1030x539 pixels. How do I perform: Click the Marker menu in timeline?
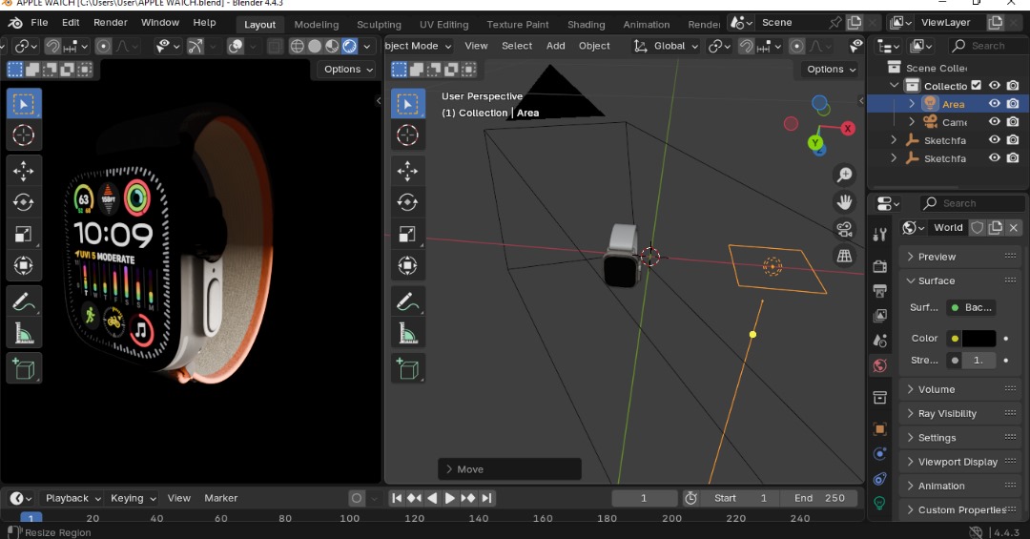pos(220,498)
